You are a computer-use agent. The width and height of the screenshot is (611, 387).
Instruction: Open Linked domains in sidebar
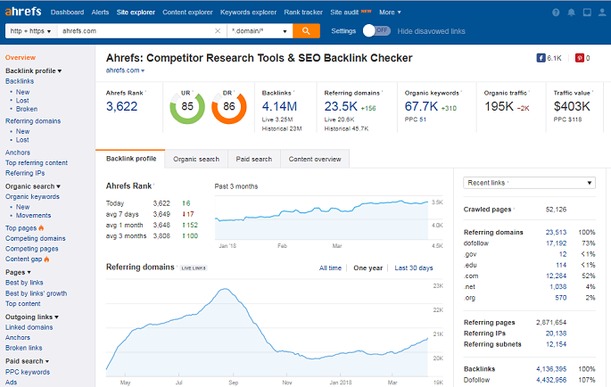29,327
